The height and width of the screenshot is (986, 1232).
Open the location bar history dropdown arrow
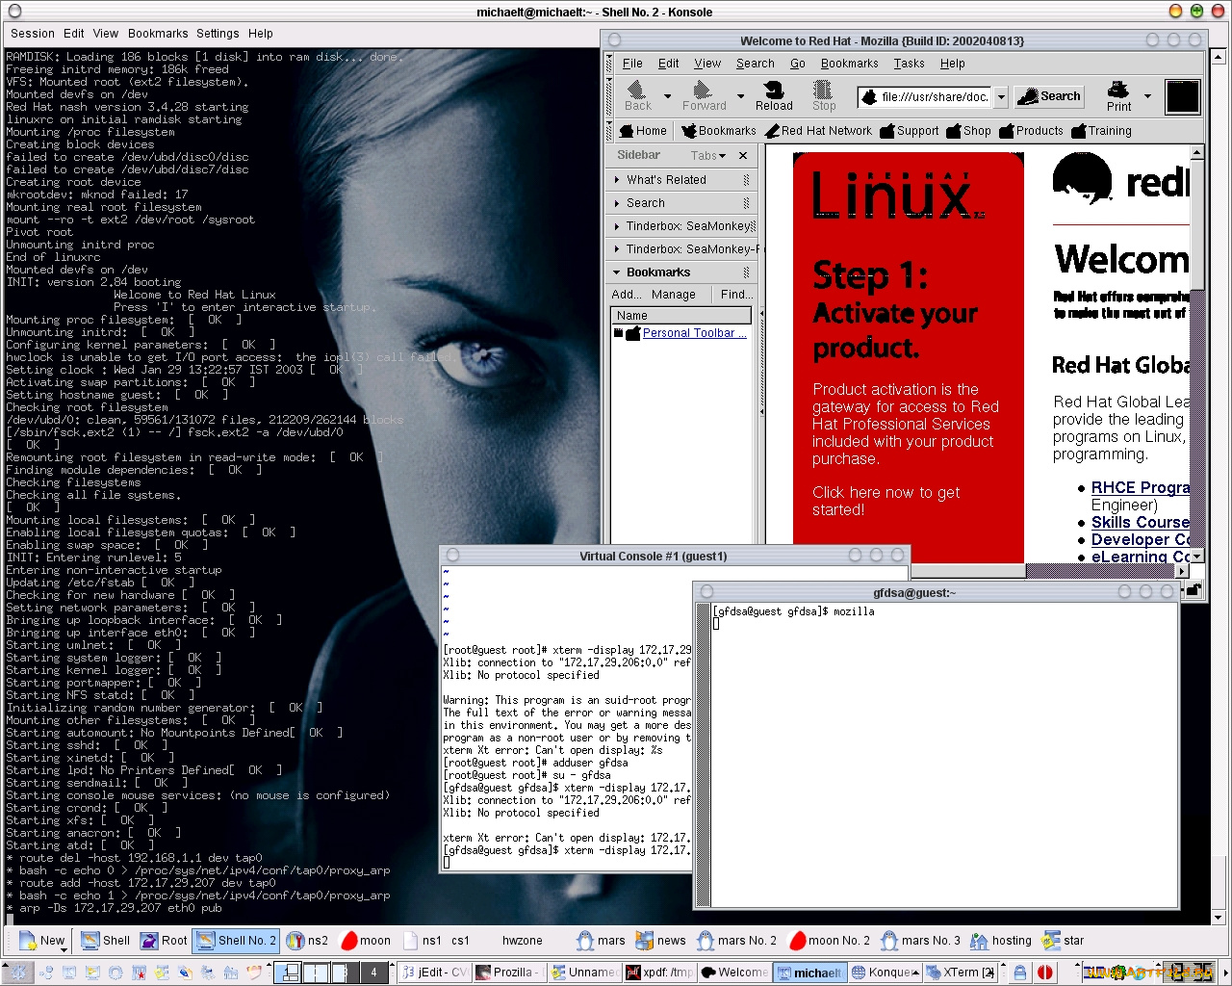(x=1000, y=96)
